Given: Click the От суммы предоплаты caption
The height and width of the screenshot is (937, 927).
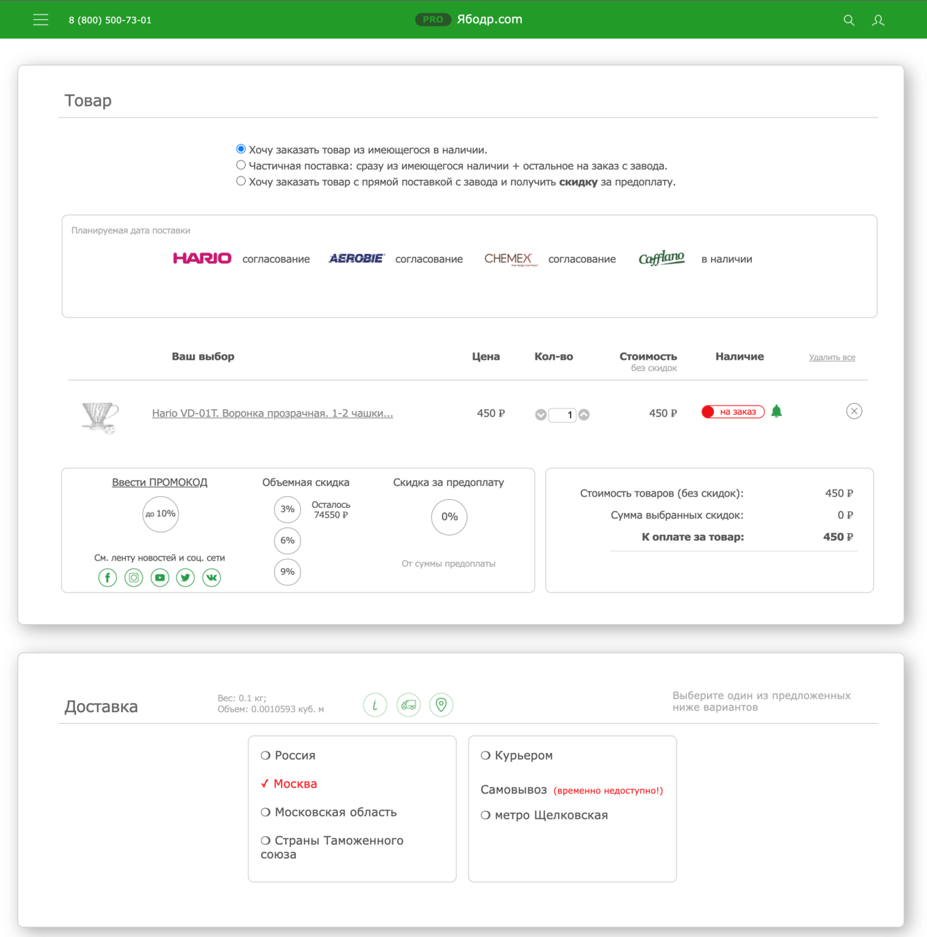Looking at the screenshot, I should (448, 564).
